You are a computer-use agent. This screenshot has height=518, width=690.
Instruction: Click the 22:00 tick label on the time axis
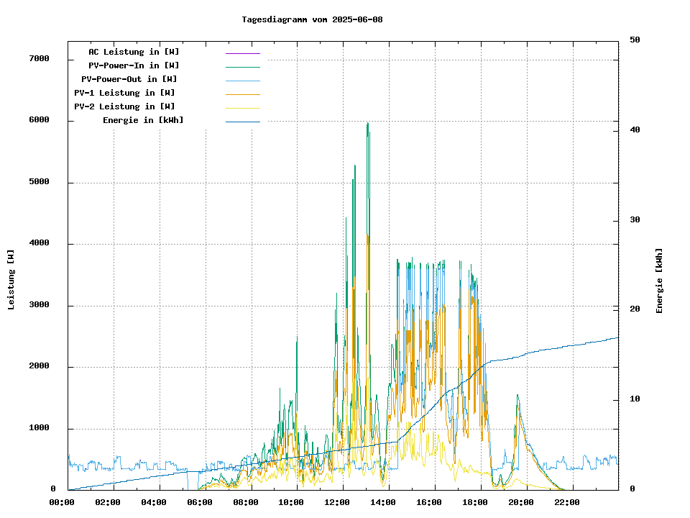(x=567, y=502)
